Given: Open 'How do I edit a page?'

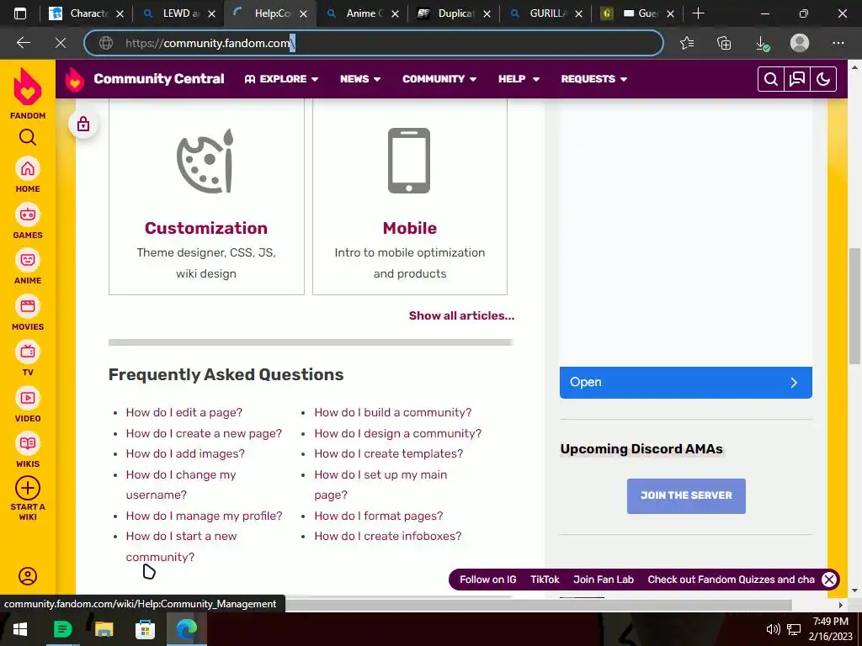Looking at the screenshot, I should (x=184, y=412).
